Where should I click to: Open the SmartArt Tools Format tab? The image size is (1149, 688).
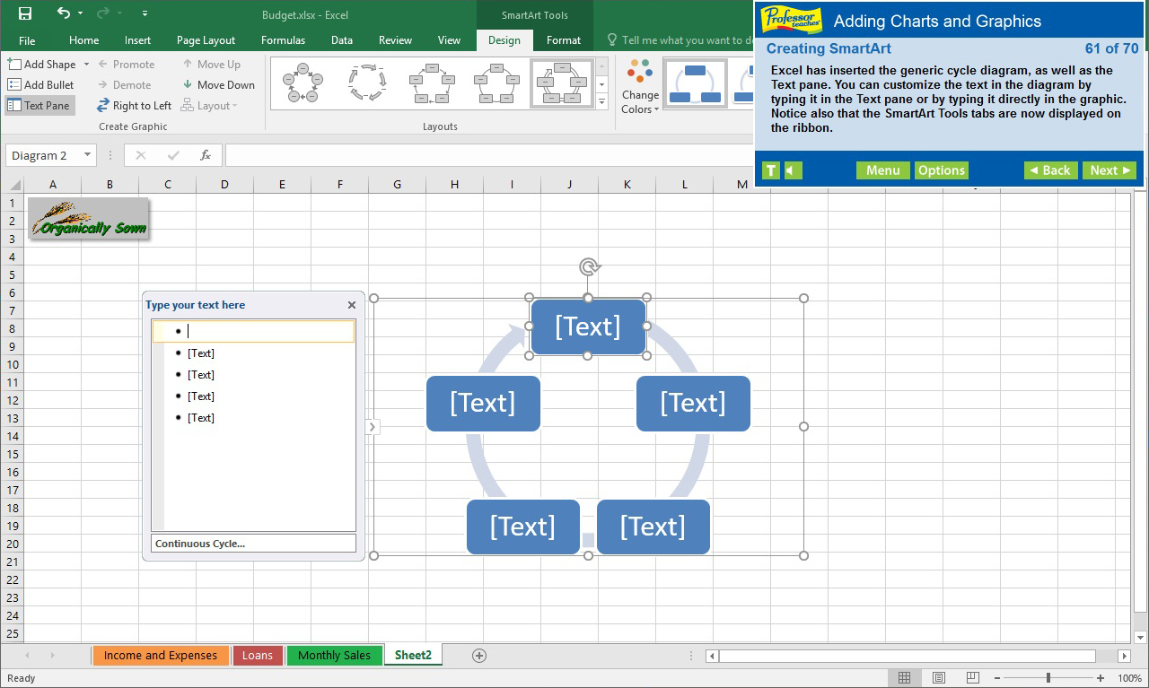pos(564,40)
